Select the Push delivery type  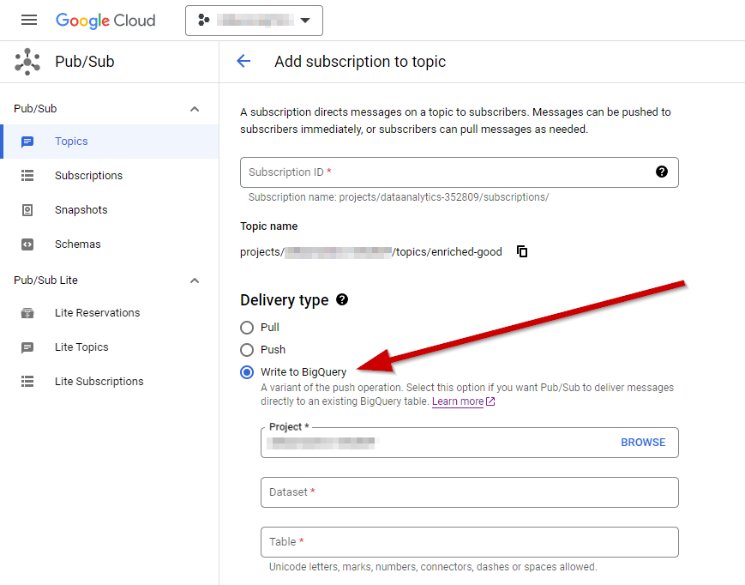(x=247, y=350)
